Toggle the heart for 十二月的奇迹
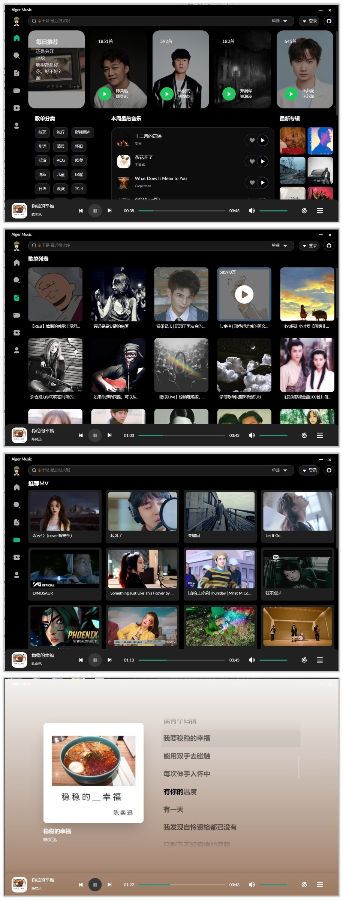The height and width of the screenshot is (900, 343). click(x=252, y=140)
